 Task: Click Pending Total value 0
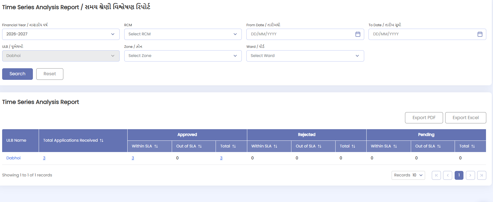[460, 158]
